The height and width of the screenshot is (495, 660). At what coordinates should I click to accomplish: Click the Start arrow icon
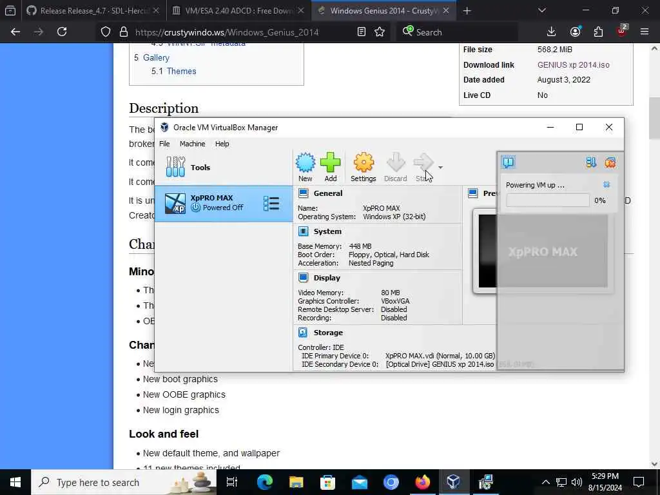[423, 162]
